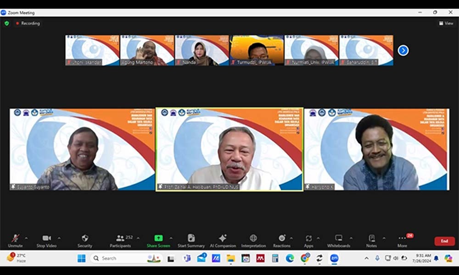Open the Security options
The width and height of the screenshot is (459, 275).
(x=84, y=240)
